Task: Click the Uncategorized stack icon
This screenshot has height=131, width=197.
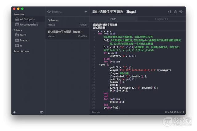Action: coord(17,25)
